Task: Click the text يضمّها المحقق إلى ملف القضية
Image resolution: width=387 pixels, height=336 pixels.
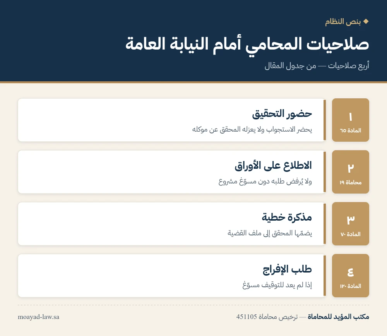Action: tap(270, 233)
